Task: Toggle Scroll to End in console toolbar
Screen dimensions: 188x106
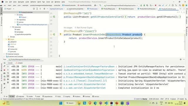Action: coord(8,76)
